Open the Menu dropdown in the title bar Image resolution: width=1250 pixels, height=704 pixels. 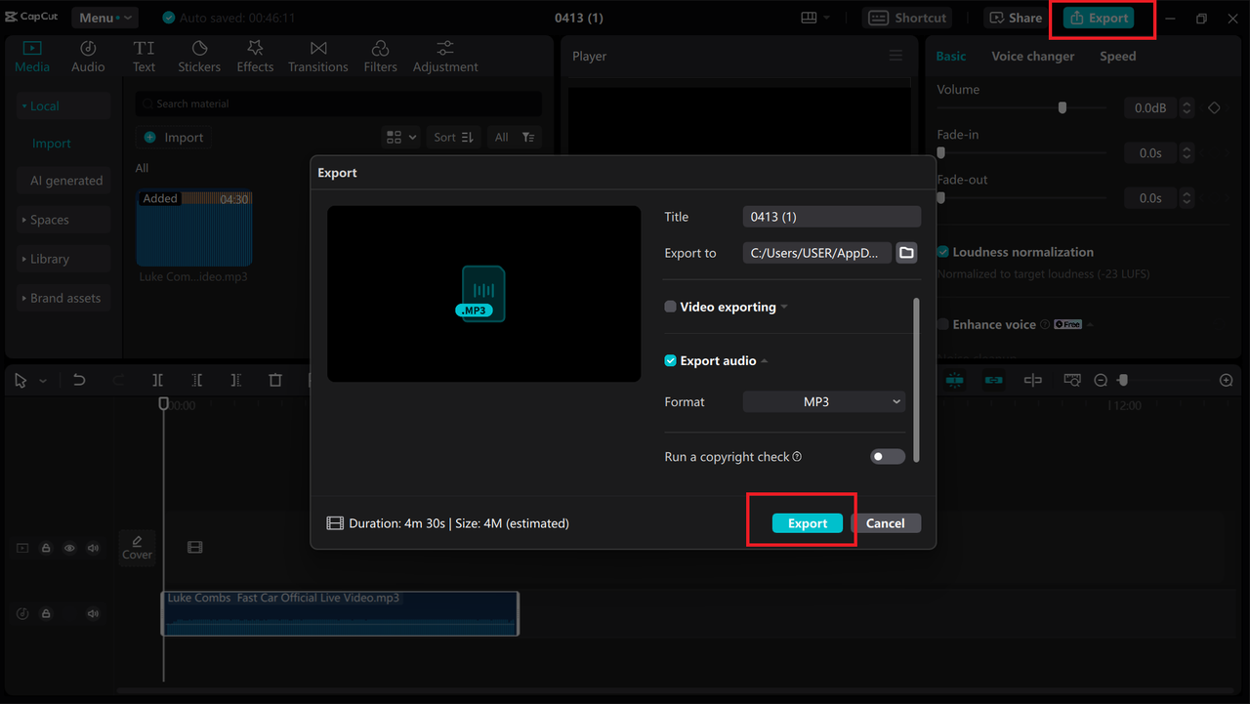click(104, 17)
